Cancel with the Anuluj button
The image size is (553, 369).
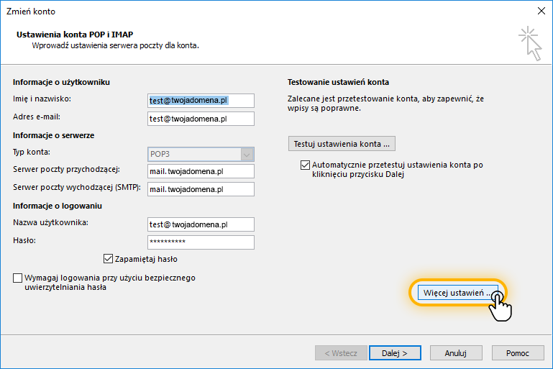coord(456,352)
